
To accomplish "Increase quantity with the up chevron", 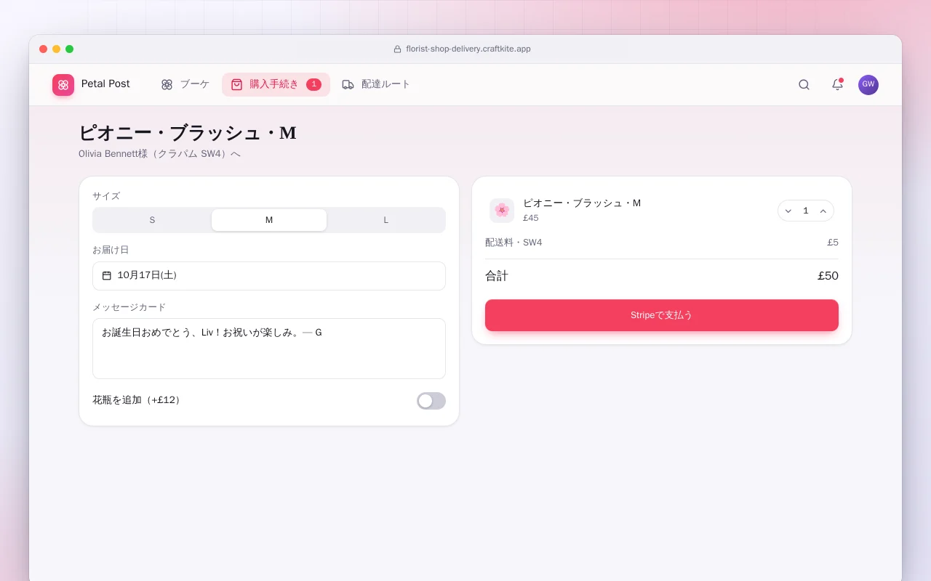I will click(823, 211).
